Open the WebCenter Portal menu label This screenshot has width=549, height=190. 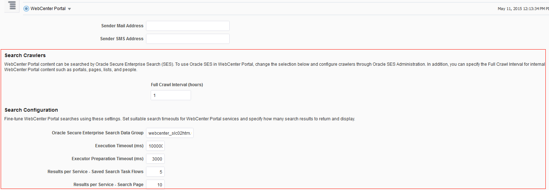tap(48, 9)
